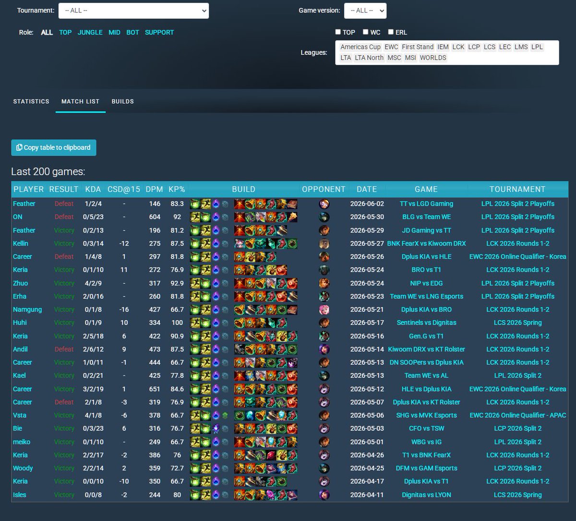Sort table by the DPM column header

155,189
